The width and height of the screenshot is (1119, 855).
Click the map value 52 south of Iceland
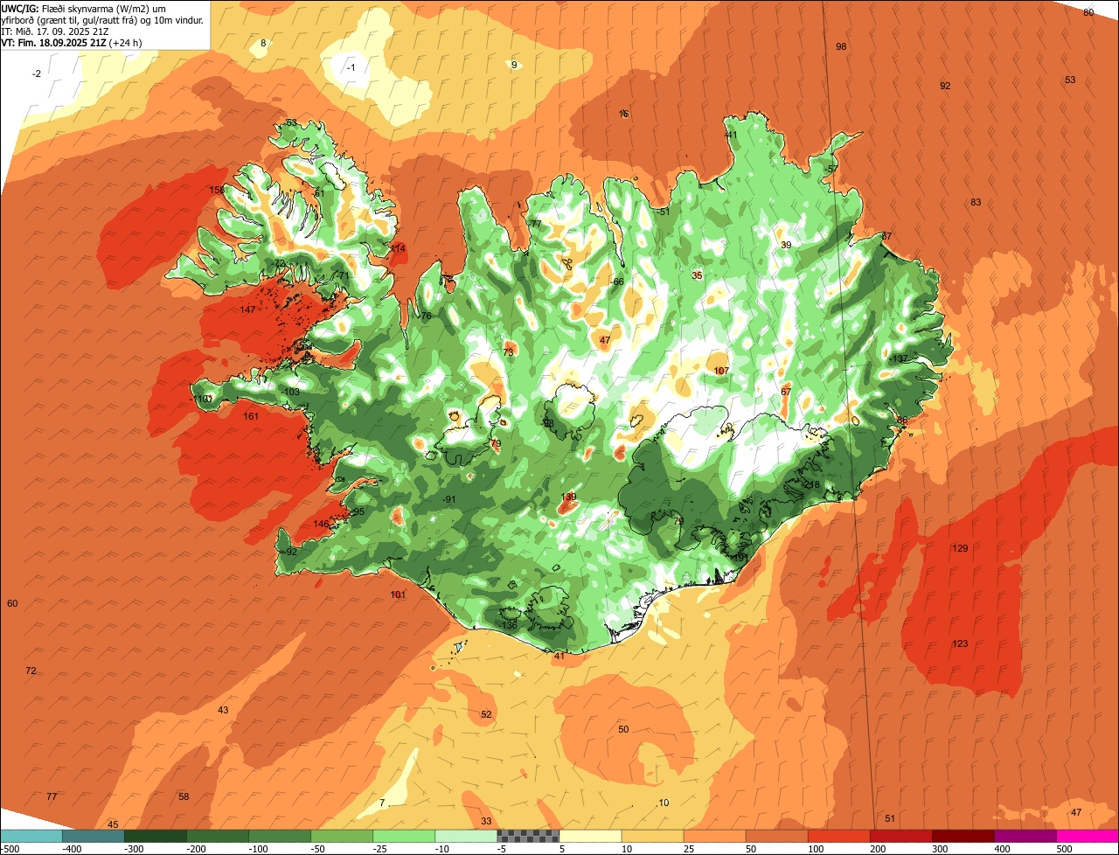[x=486, y=714]
